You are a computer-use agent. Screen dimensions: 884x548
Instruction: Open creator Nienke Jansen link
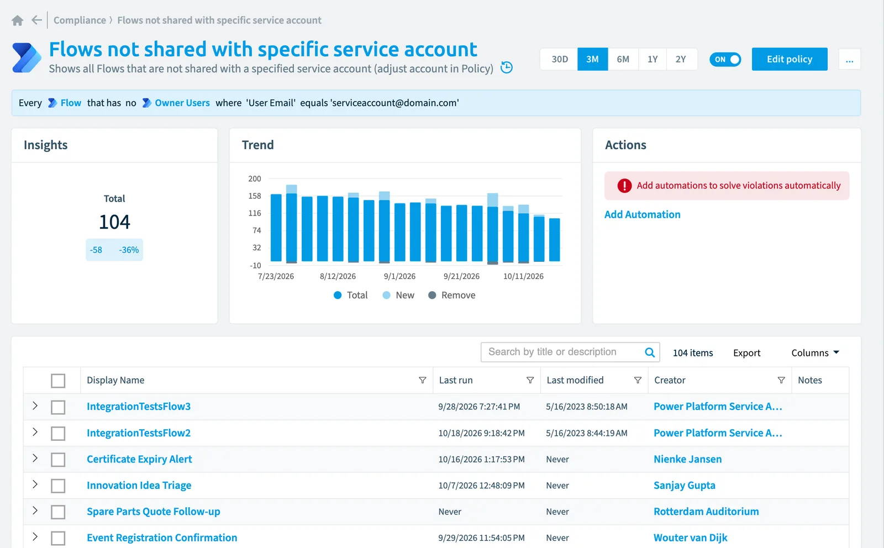pyautogui.click(x=688, y=459)
